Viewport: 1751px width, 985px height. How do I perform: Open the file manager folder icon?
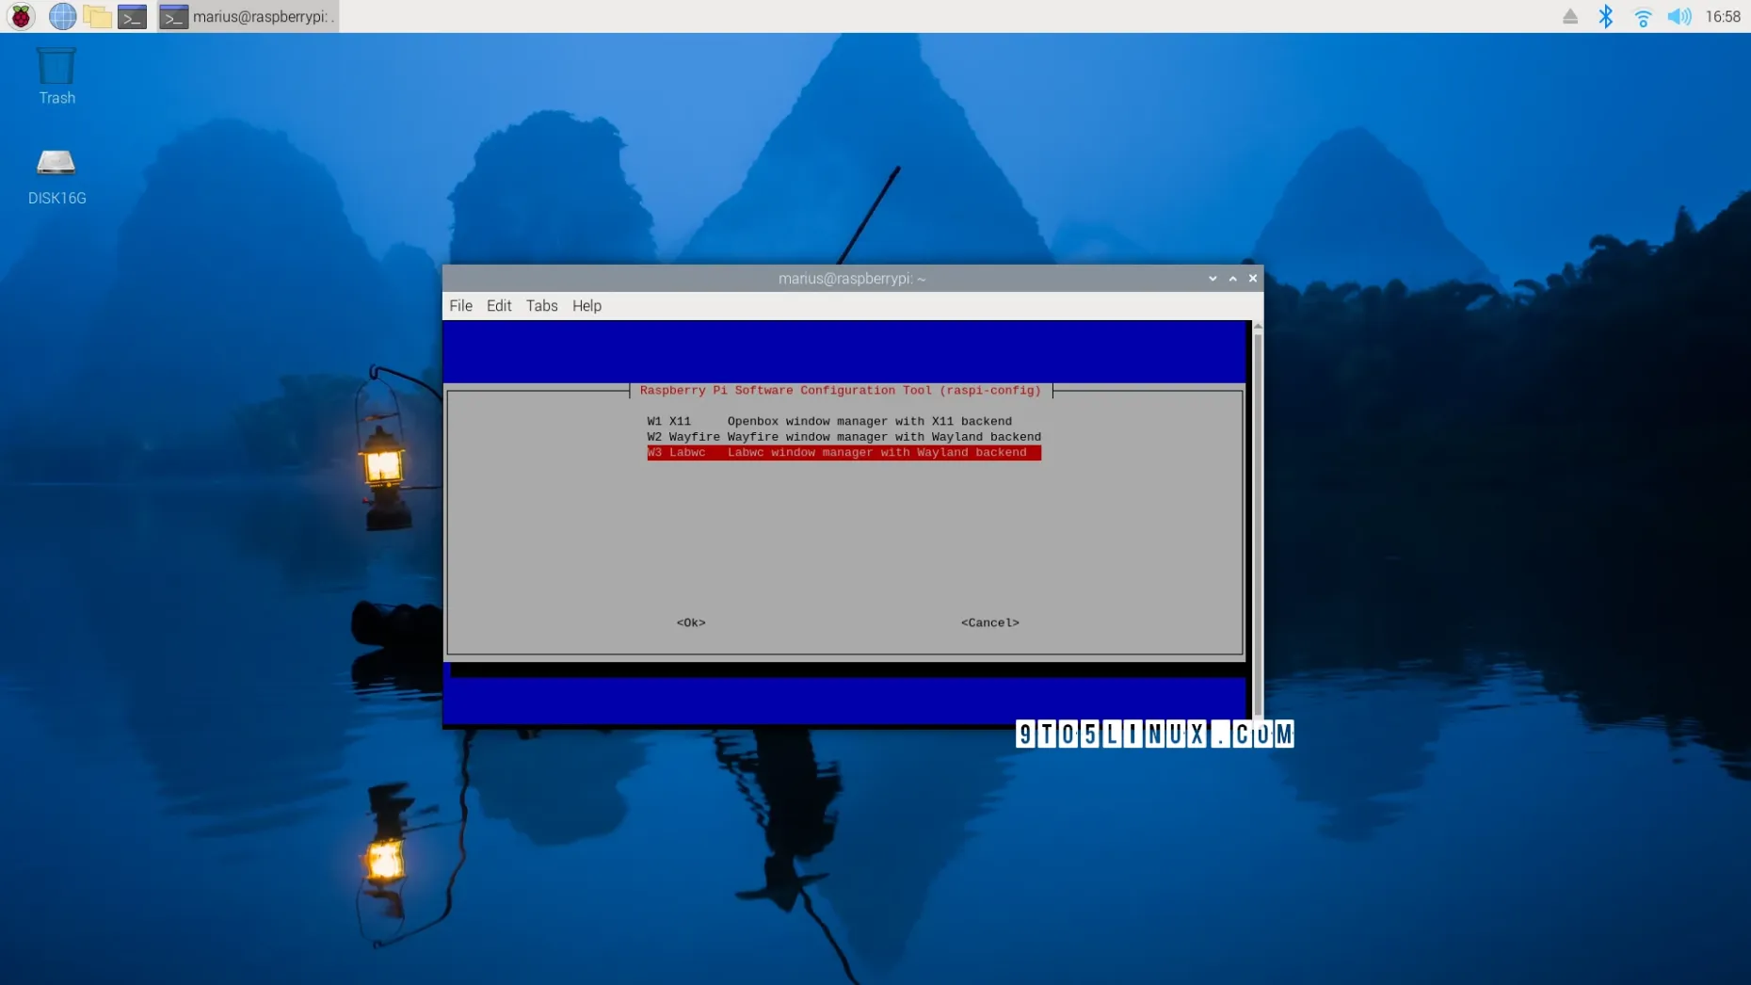pyautogui.click(x=97, y=16)
